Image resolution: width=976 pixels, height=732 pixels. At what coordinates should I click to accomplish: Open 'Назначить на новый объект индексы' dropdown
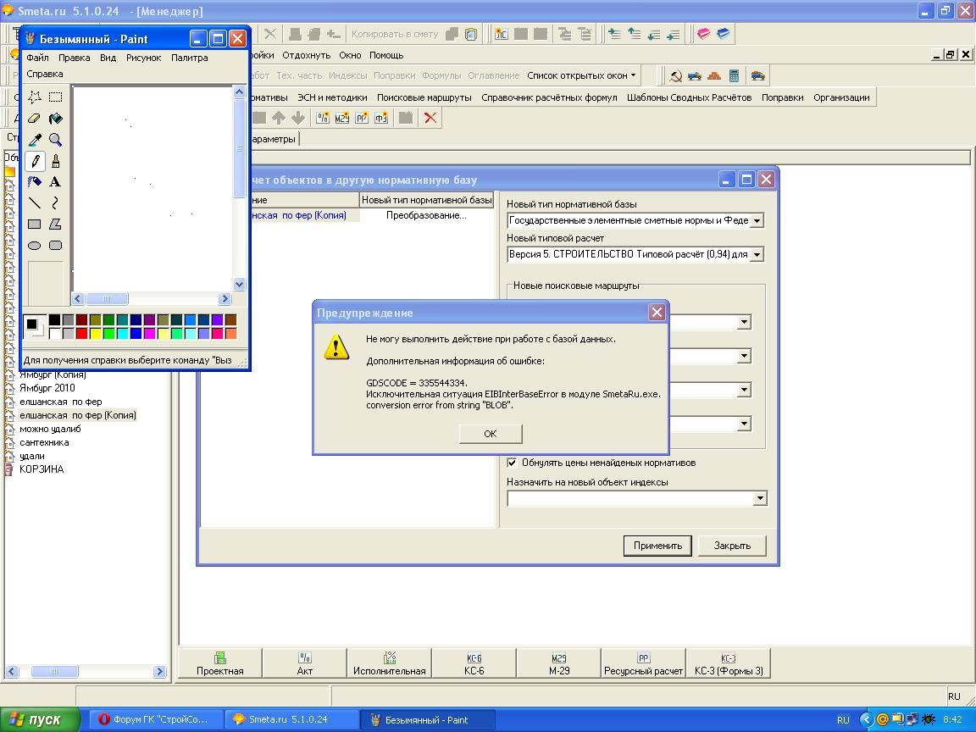[x=759, y=498]
